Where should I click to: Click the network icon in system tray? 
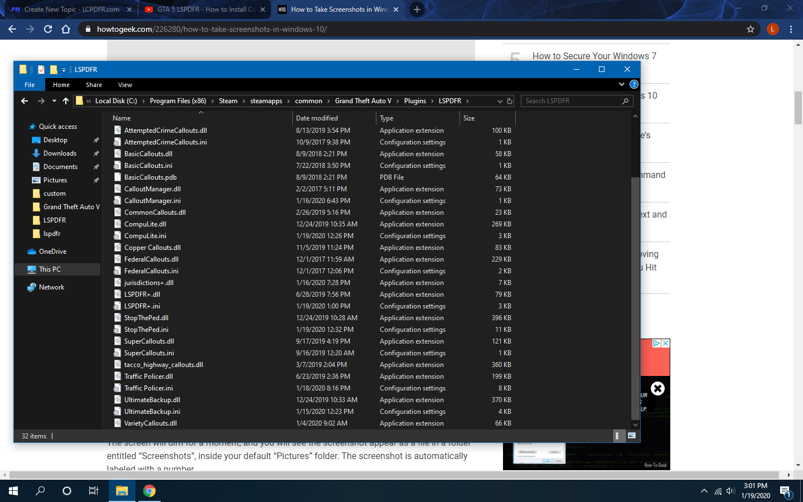pyautogui.click(x=718, y=491)
